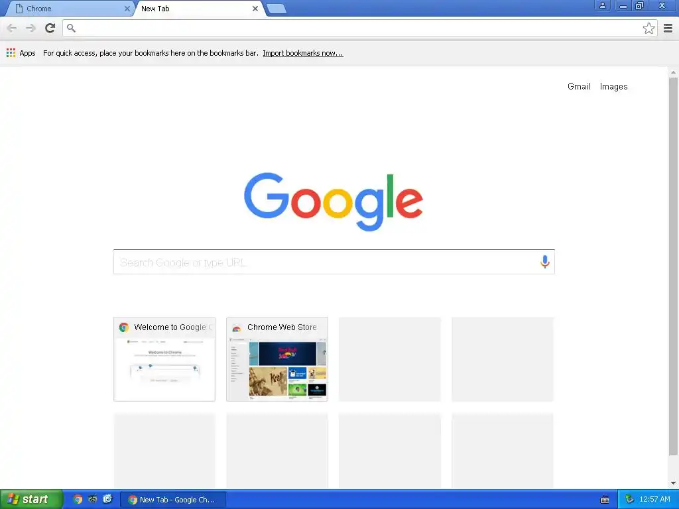Viewport: 679px width, 509px height.
Task: Switch to the Chrome tab
Action: click(69, 9)
